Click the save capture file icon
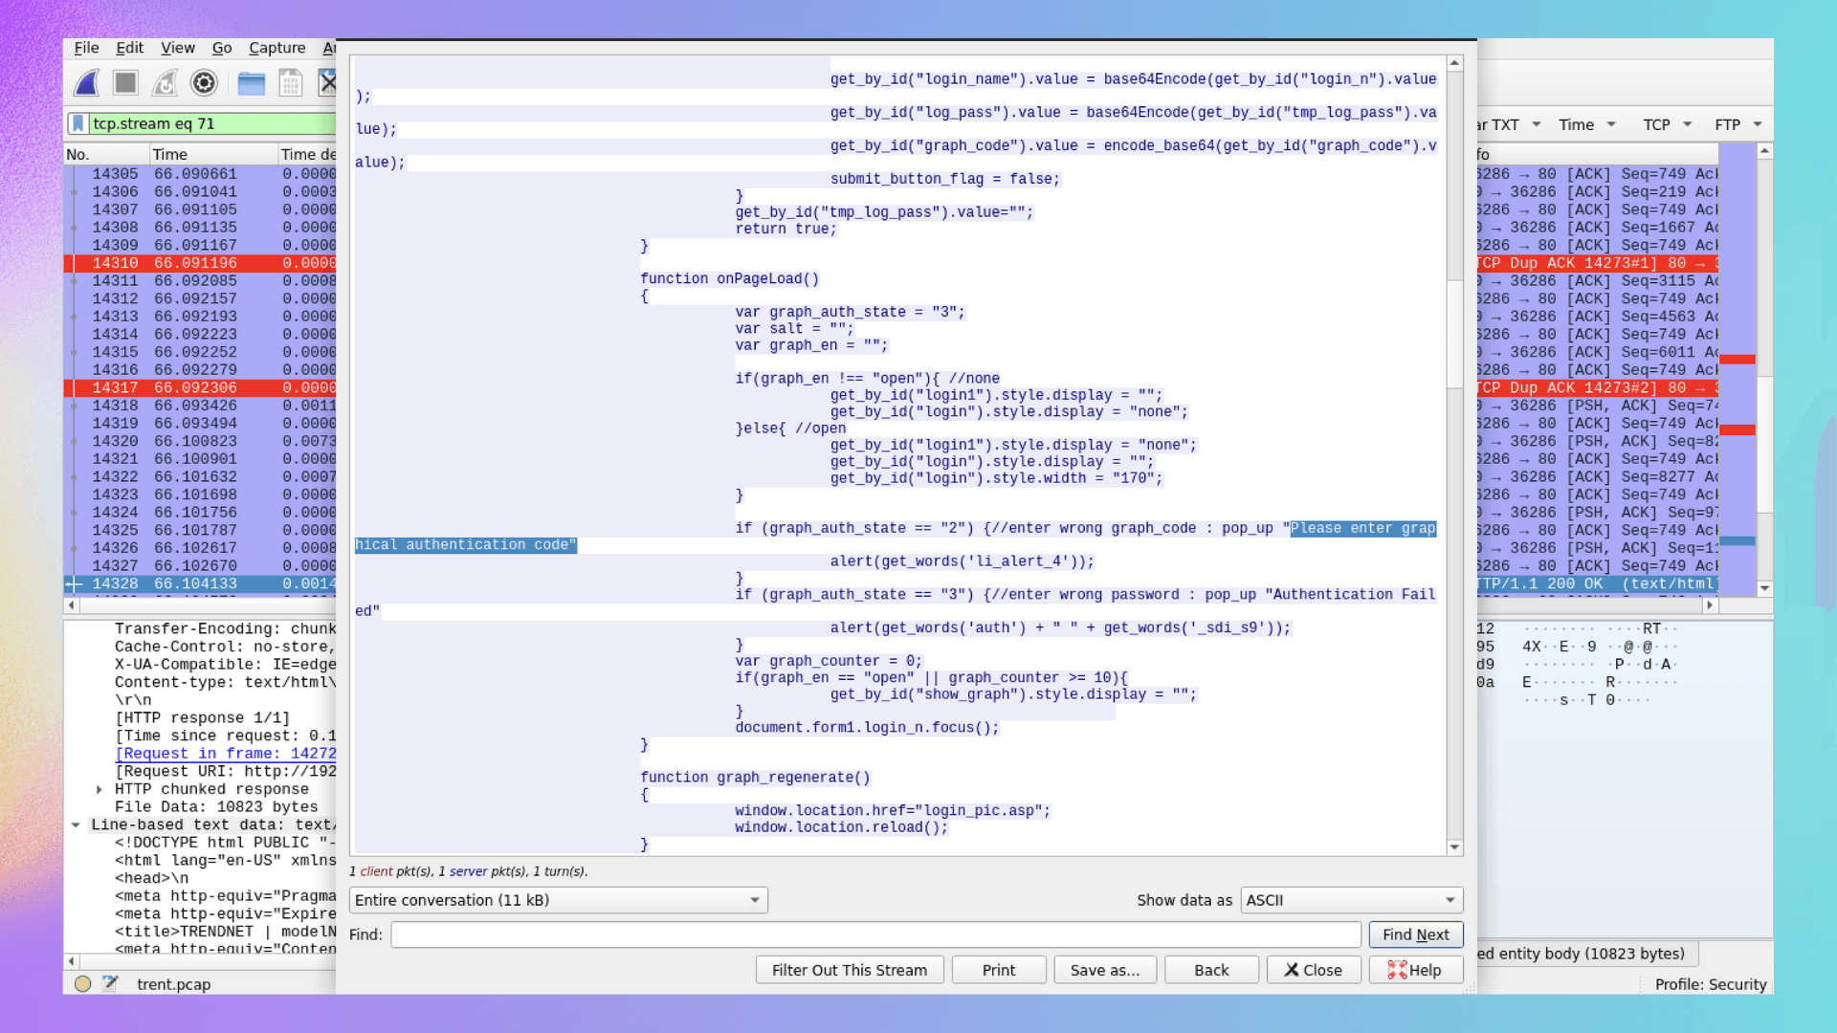The height and width of the screenshot is (1033, 1837). tap(291, 83)
